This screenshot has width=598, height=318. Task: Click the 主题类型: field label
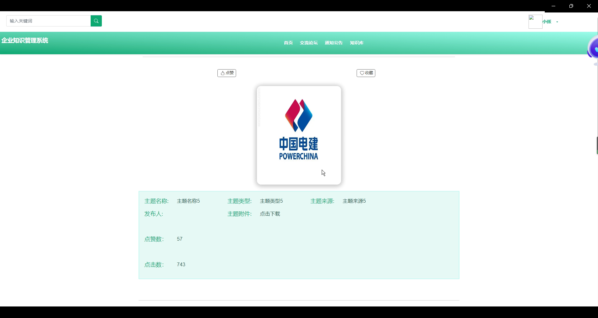240,201
